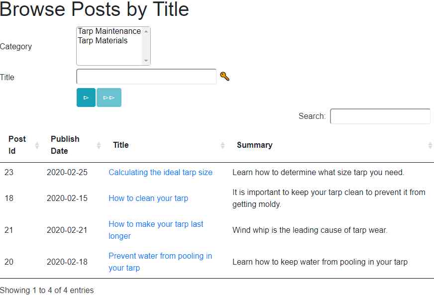Click the 2020-02-15 publish date cell

(x=67, y=198)
